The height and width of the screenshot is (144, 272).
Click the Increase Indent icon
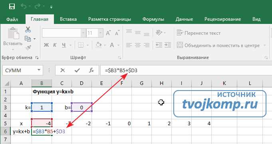point(168,45)
